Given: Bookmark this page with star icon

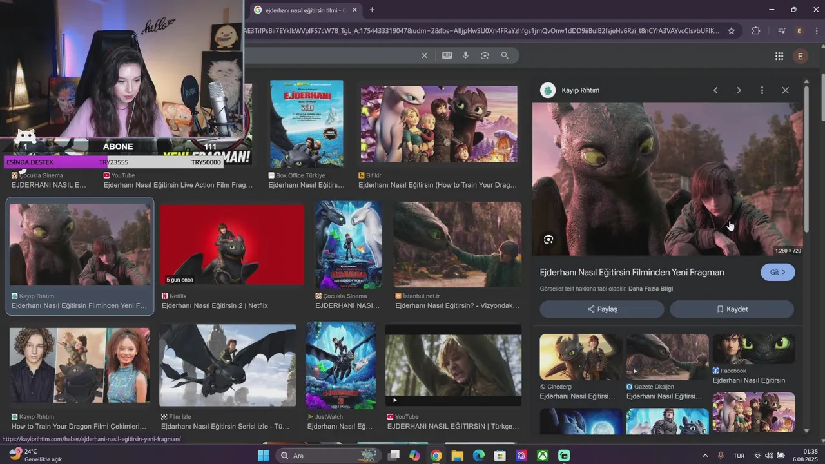Looking at the screenshot, I should (x=732, y=30).
